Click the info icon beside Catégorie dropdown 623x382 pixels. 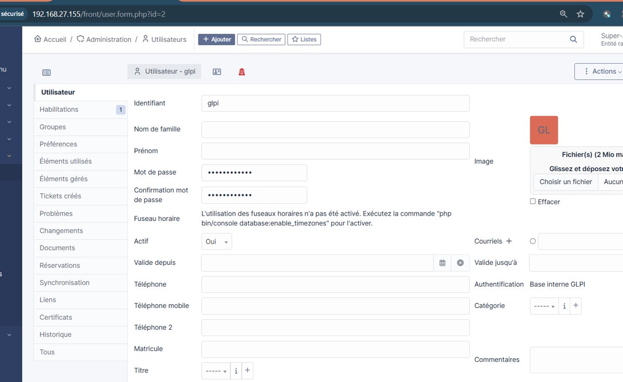point(564,306)
